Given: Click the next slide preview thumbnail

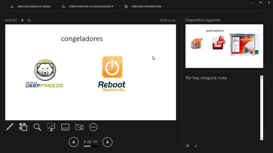Looking at the screenshot, I should coord(224,46).
